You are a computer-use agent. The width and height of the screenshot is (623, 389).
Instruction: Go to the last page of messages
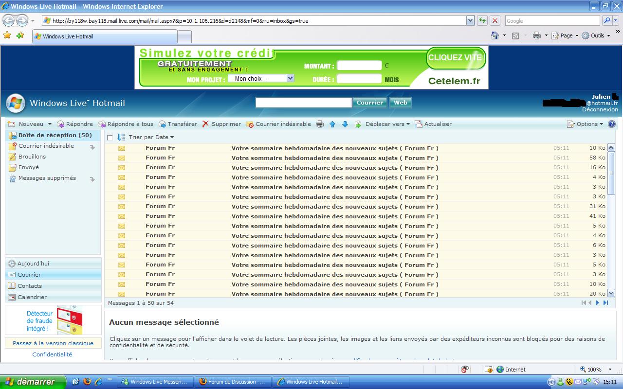click(605, 303)
